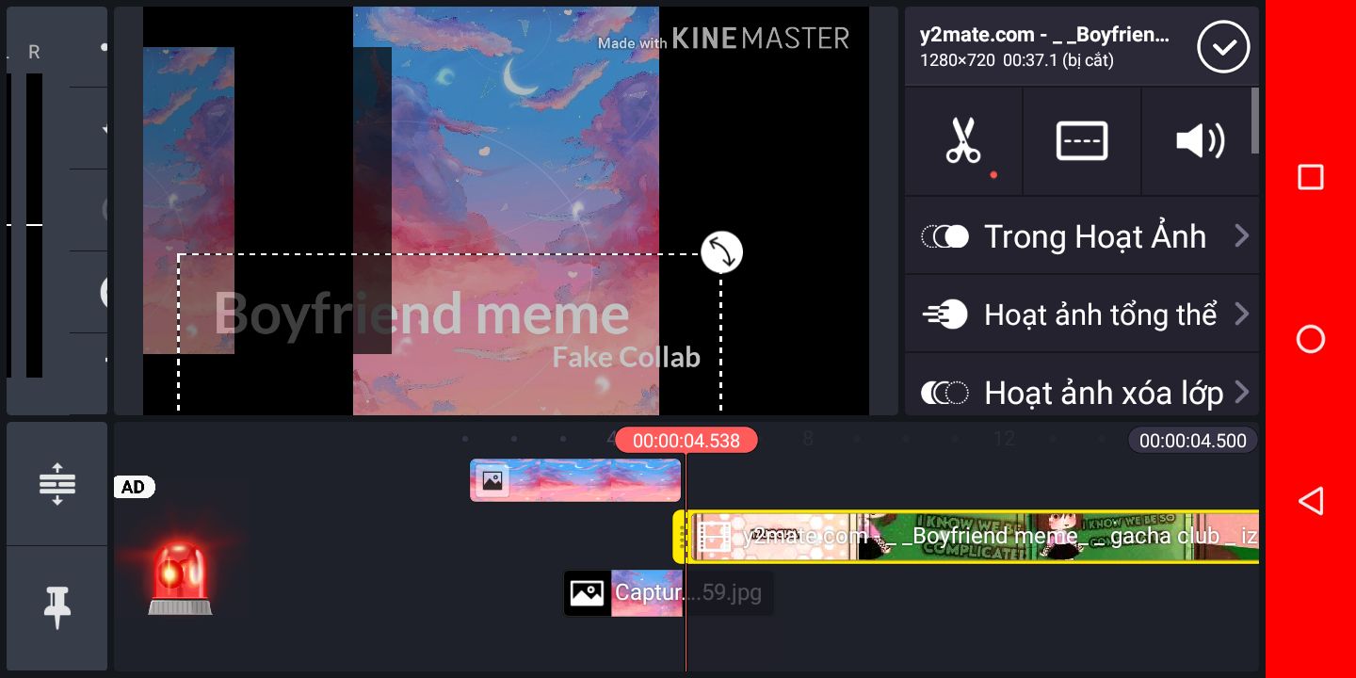
Task: Click the film icon on the video clip
Action: [713, 537]
